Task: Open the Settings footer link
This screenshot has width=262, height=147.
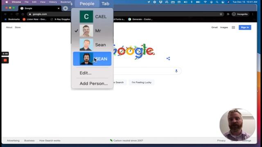Action: click(x=246, y=140)
